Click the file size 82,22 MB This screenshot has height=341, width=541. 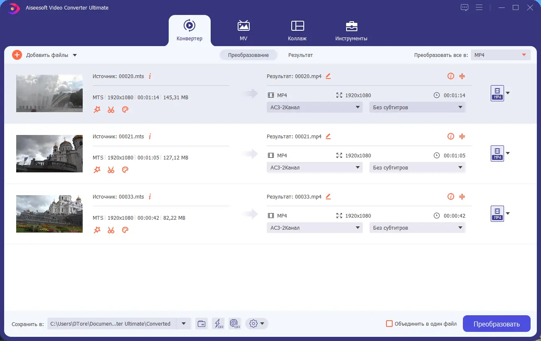(x=174, y=218)
